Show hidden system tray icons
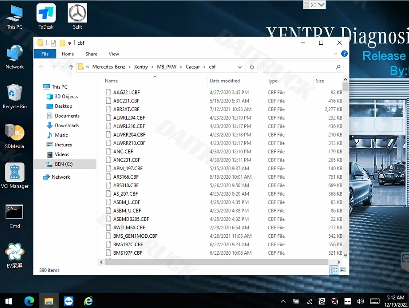Viewport: 409px width, 308px height. 283,301
